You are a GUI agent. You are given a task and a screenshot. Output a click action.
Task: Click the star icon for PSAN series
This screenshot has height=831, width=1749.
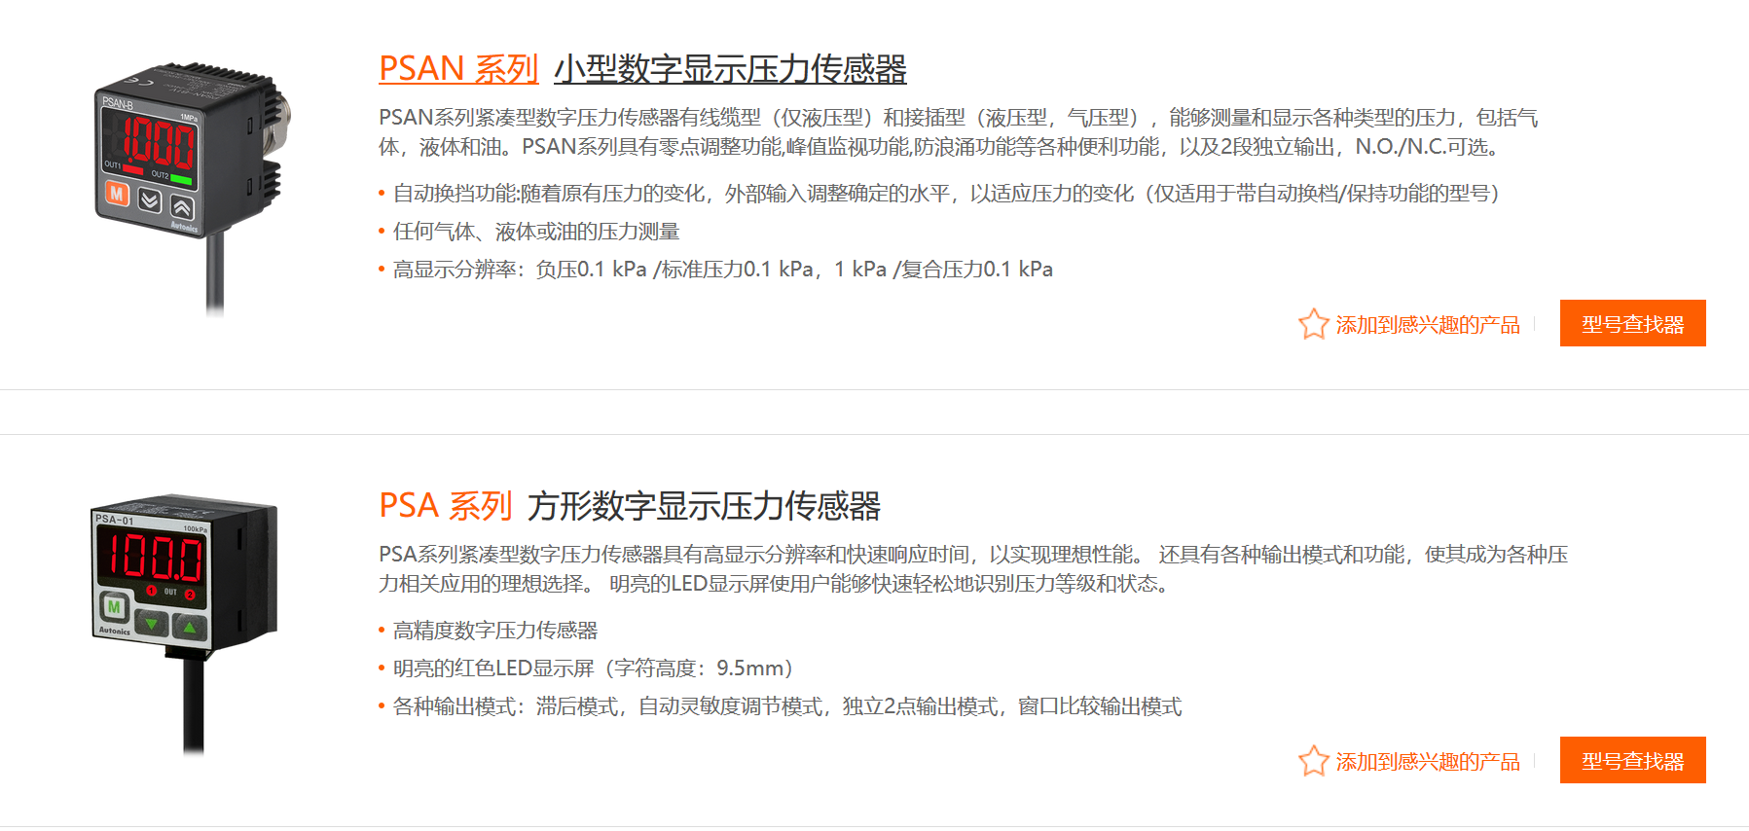pyautogui.click(x=1313, y=324)
